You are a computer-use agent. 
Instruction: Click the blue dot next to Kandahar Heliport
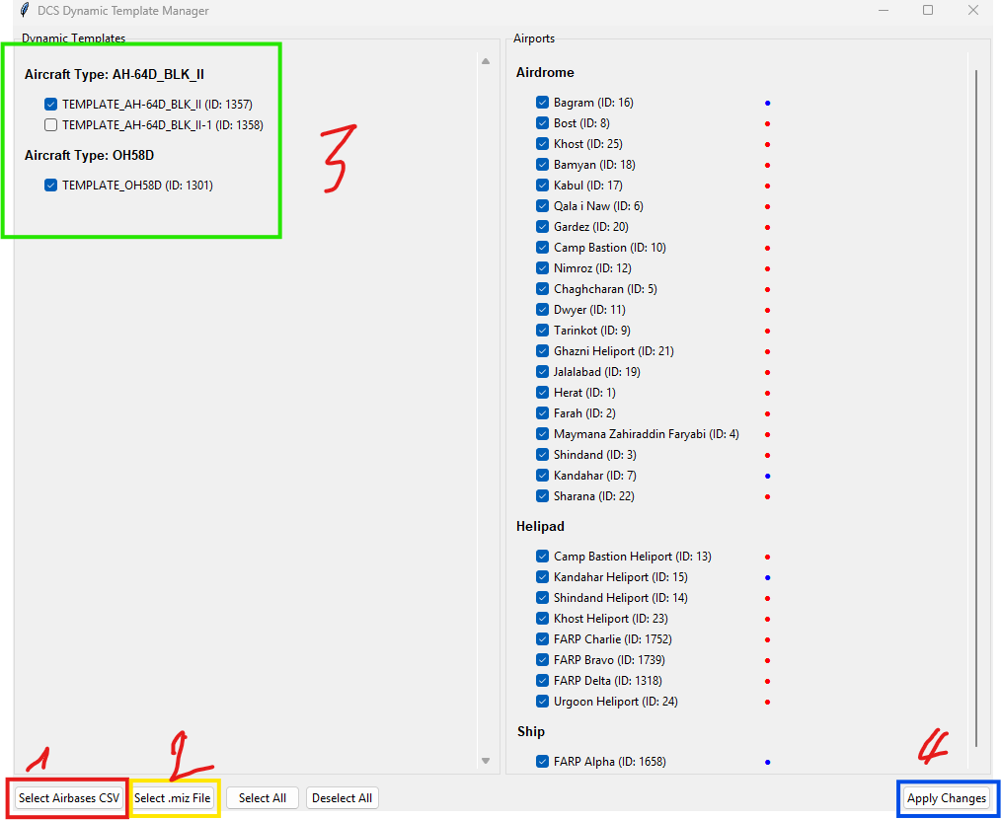(767, 577)
